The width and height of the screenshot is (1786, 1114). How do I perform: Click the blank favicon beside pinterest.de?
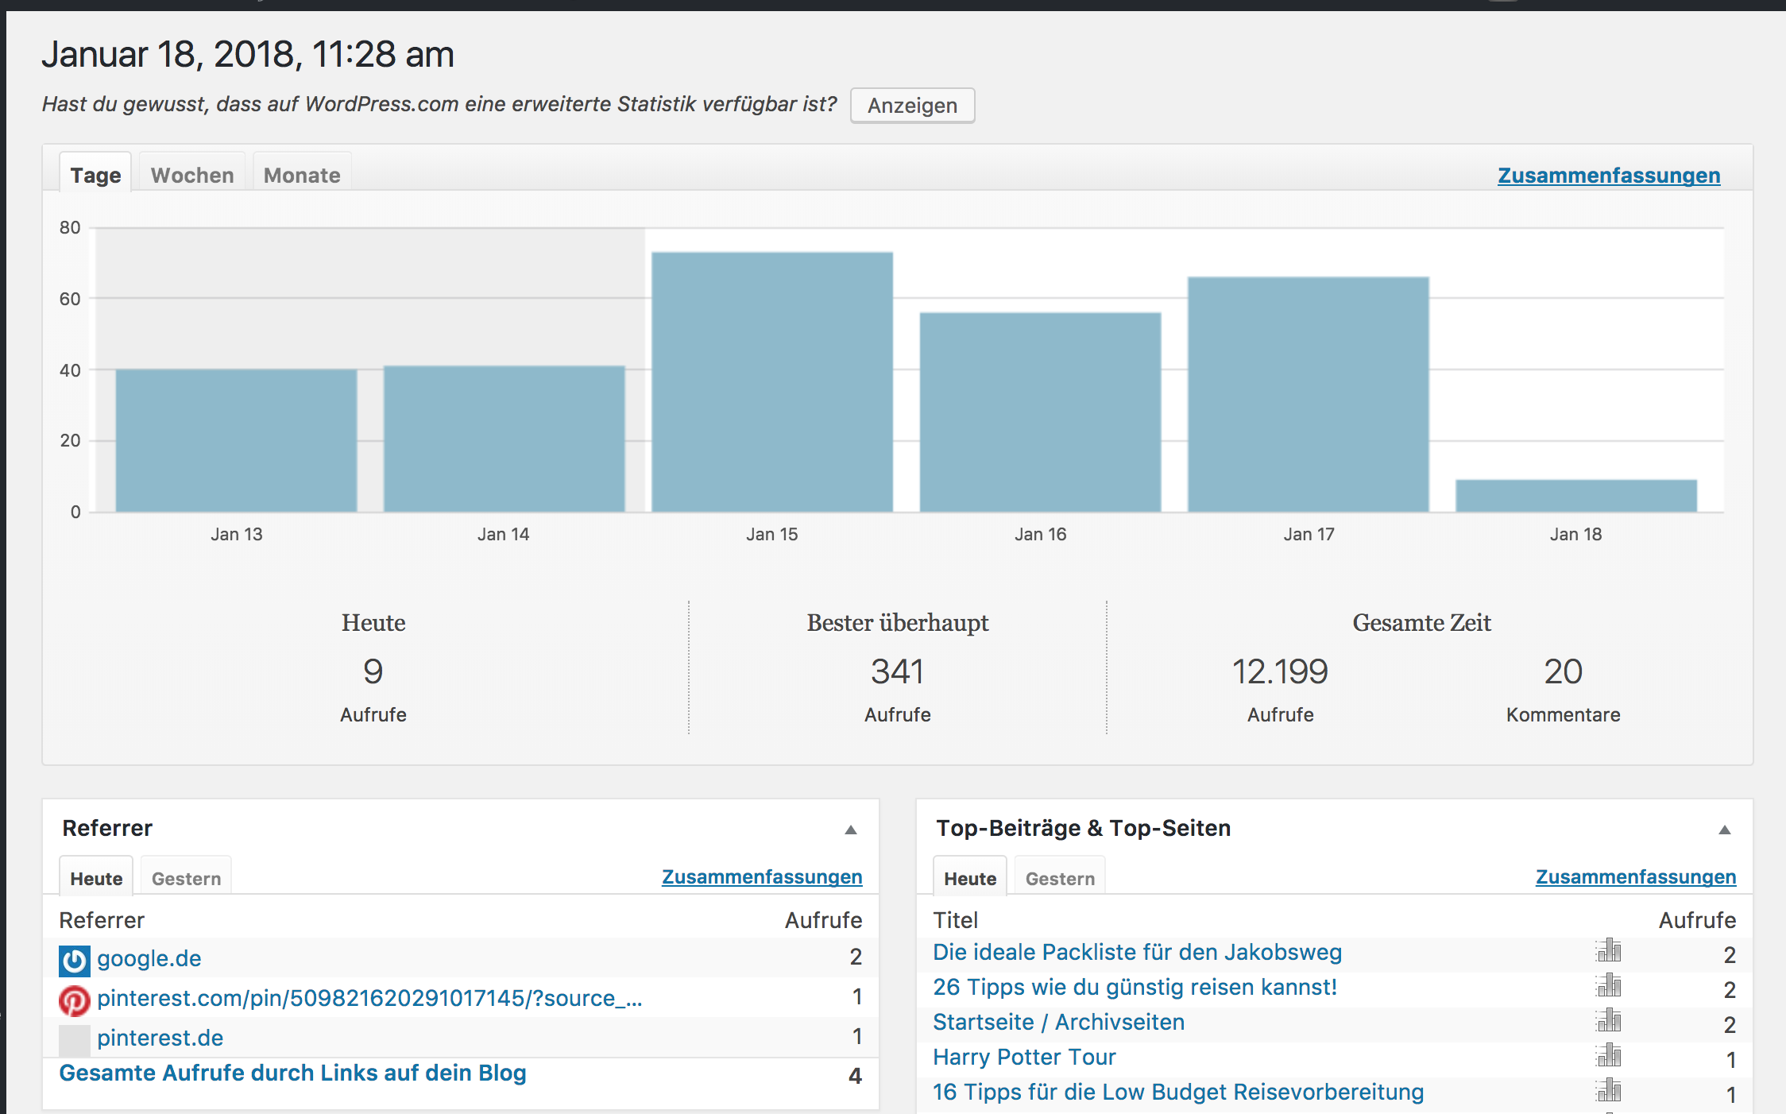(x=75, y=1039)
